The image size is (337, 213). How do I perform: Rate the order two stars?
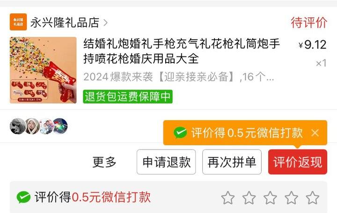[x=249, y=198]
